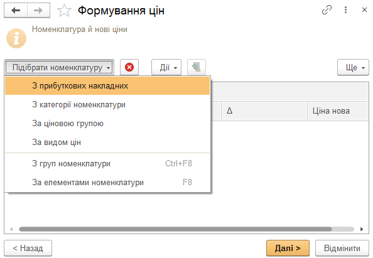Click the forward arrow navigation icon
The height and width of the screenshot is (258, 373).
click(38, 11)
